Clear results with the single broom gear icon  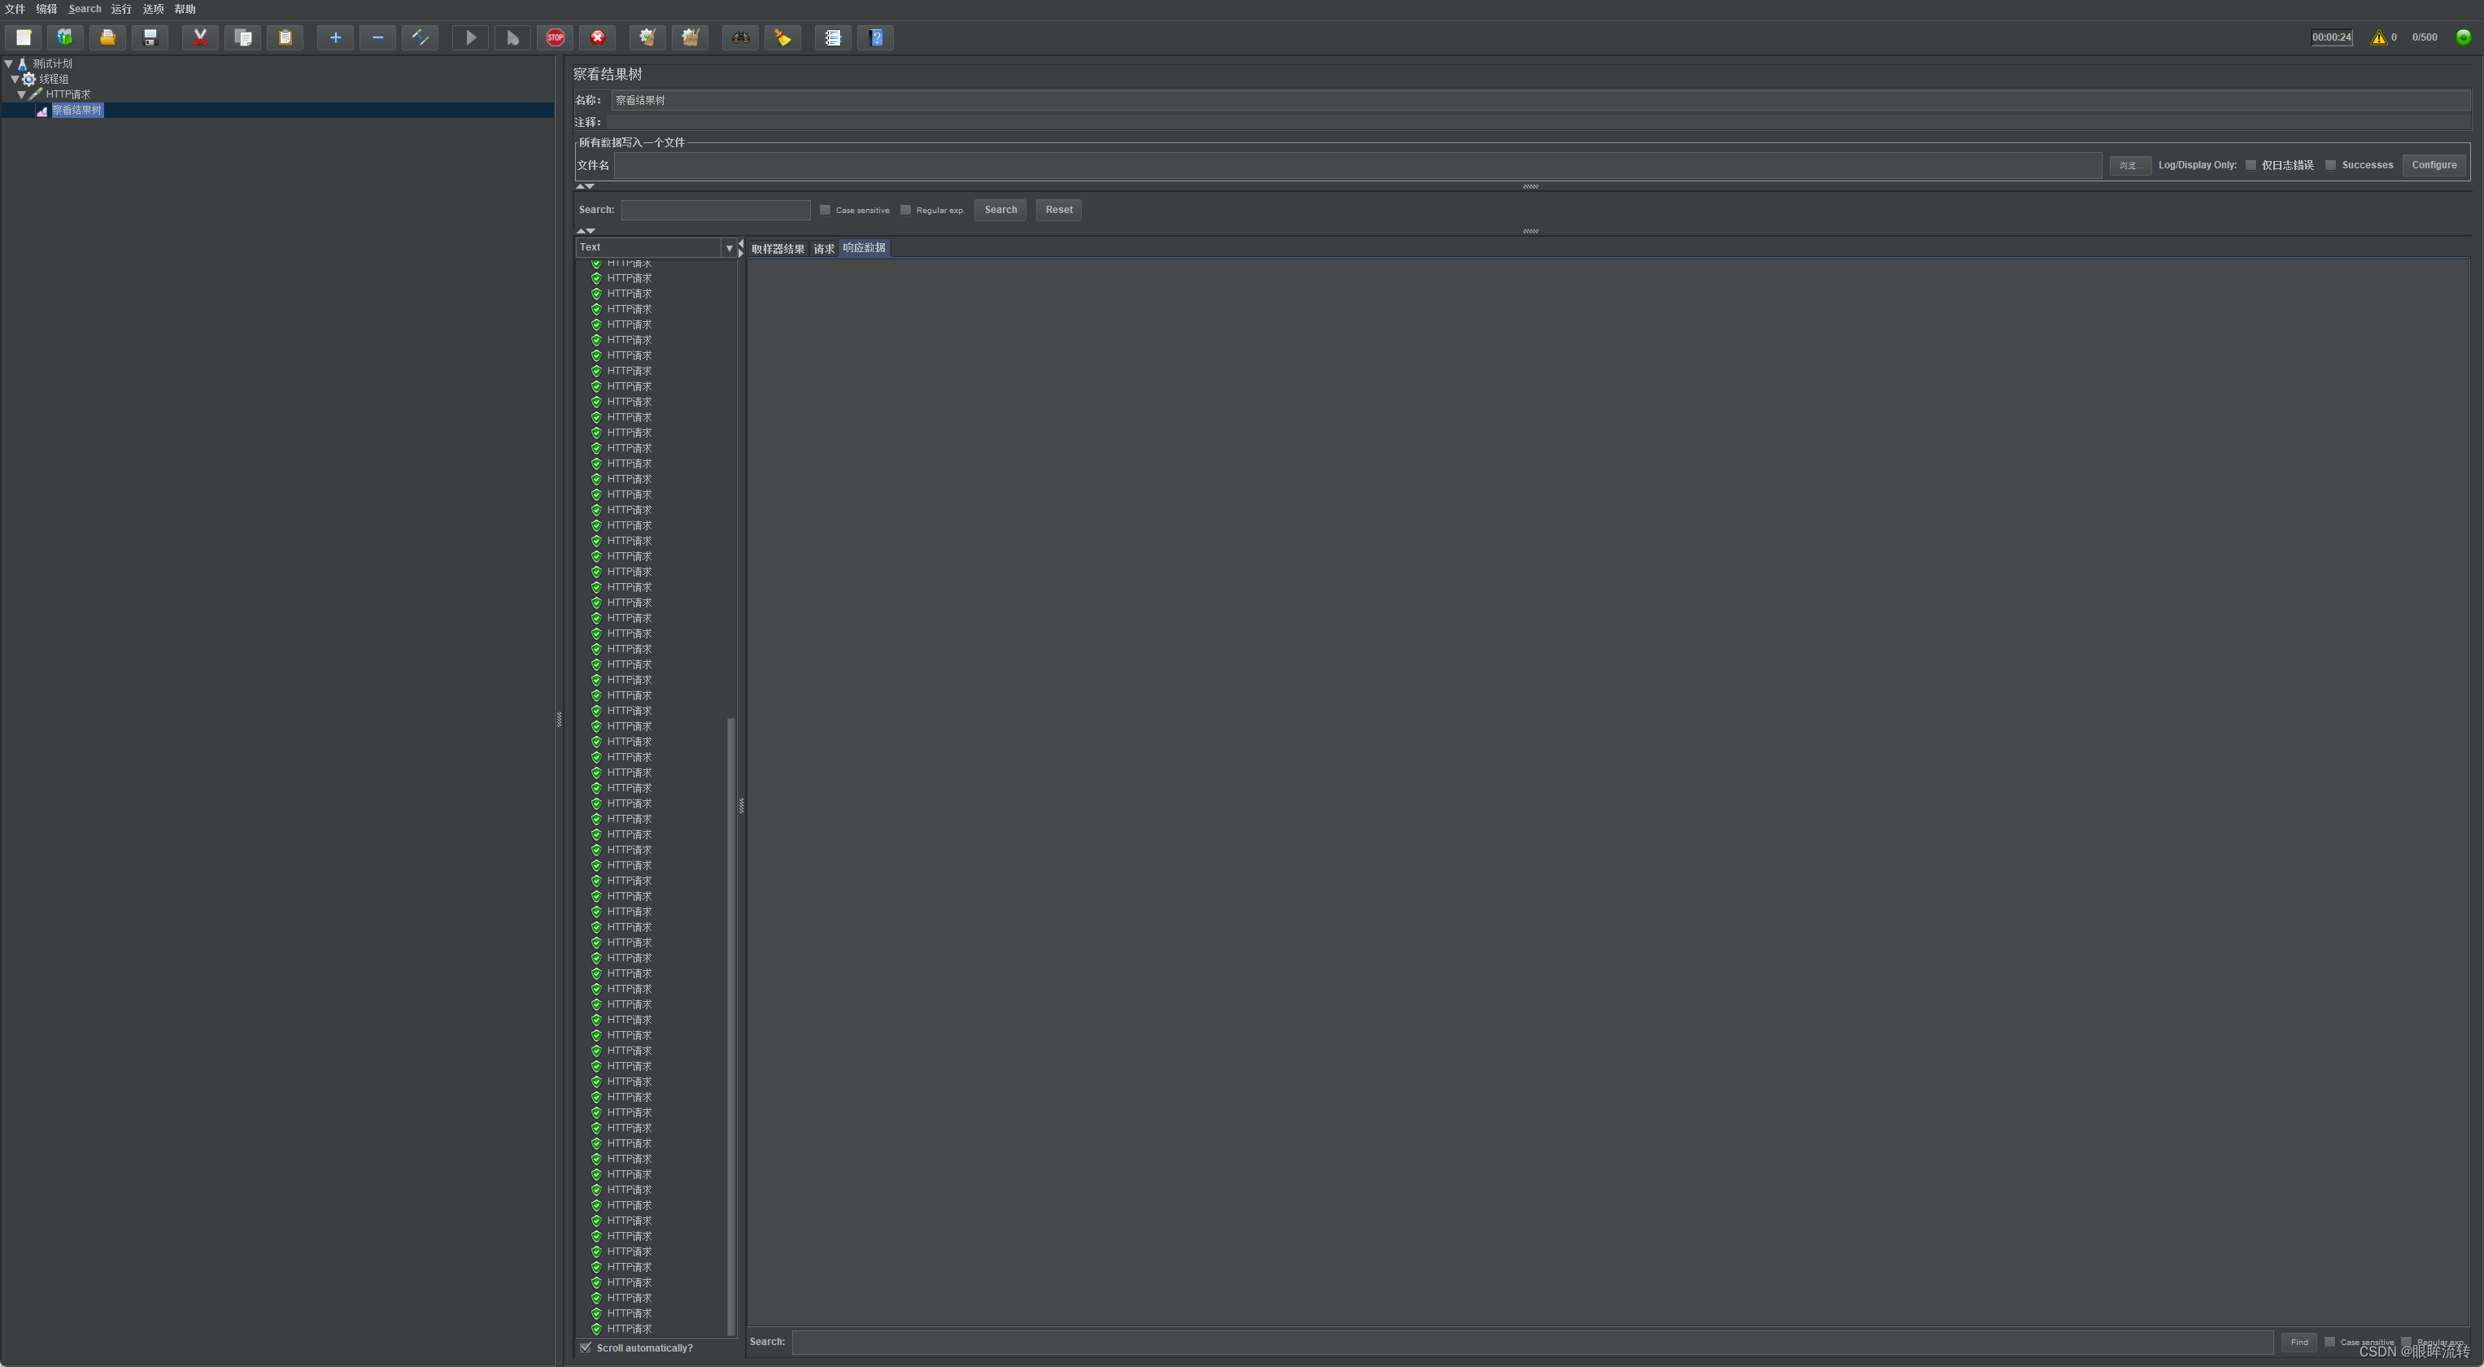point(648,37)
